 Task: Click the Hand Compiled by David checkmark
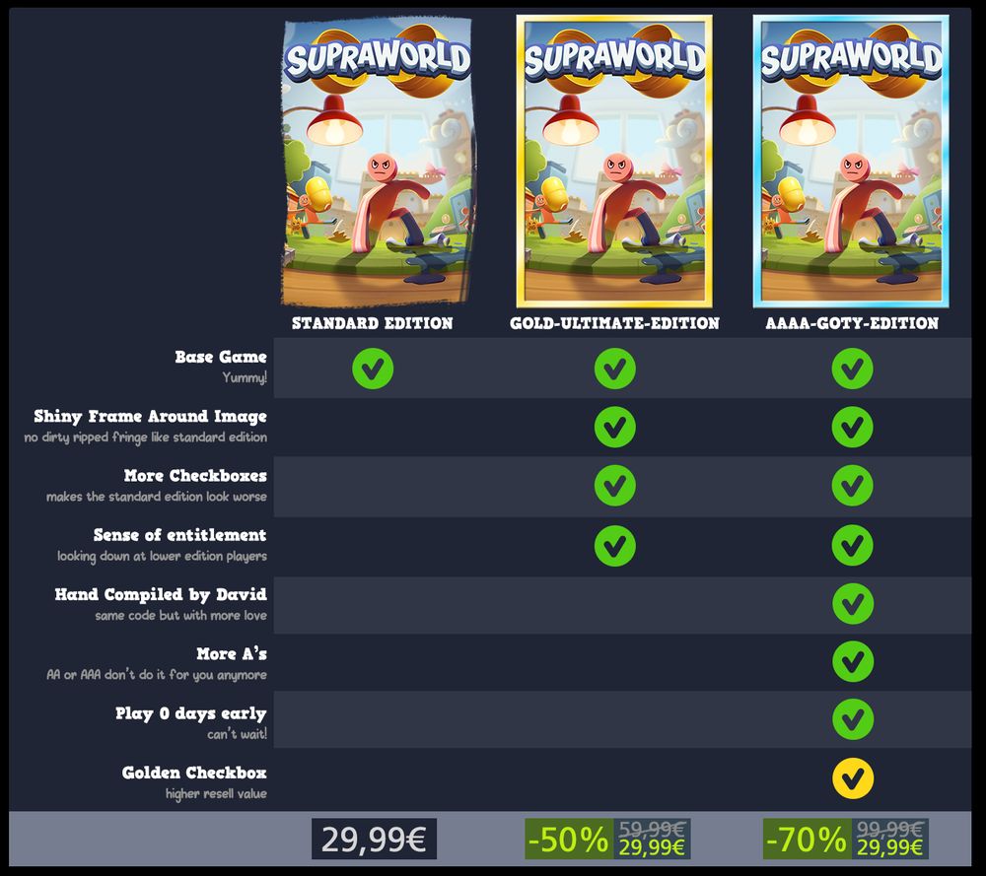pos(853,604)
